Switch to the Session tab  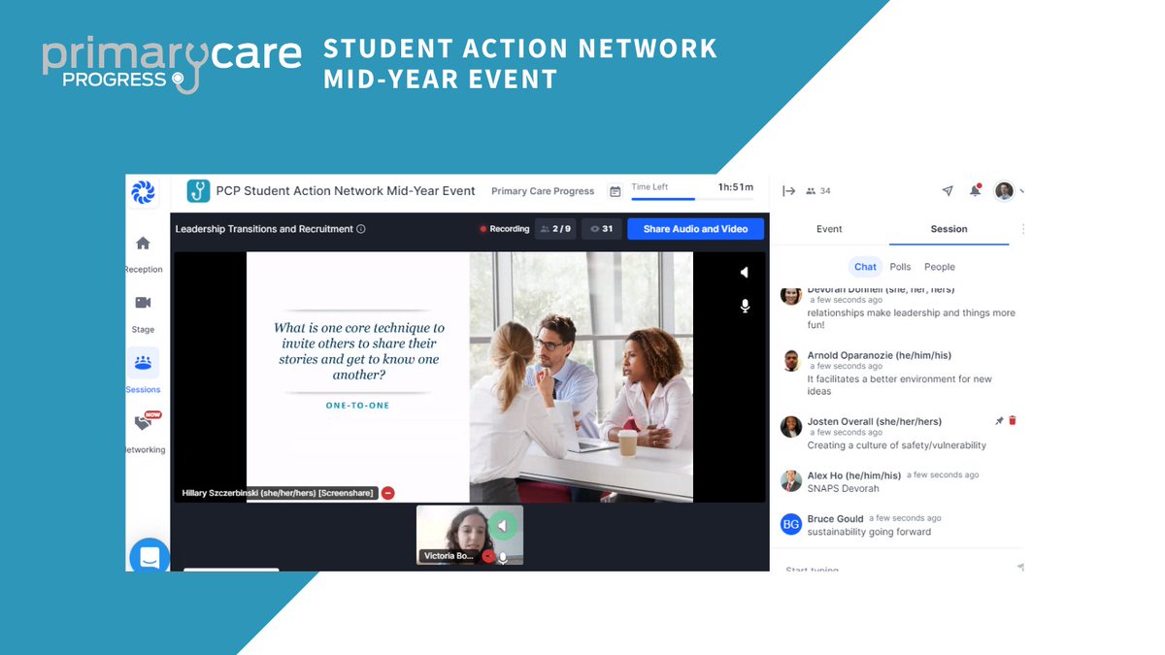(949, 229)
